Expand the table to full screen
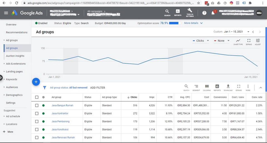Screen dimensions: 267x143 pos(239,88)
